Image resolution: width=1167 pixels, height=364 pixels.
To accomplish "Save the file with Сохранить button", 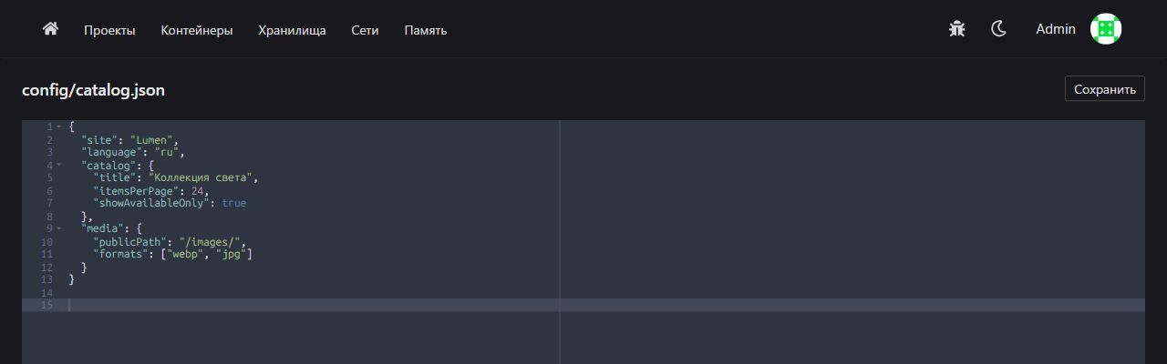I will 1104,89.
